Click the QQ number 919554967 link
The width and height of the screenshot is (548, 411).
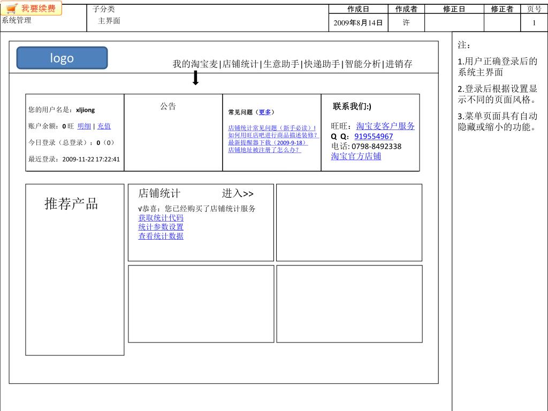pos(374,136)
